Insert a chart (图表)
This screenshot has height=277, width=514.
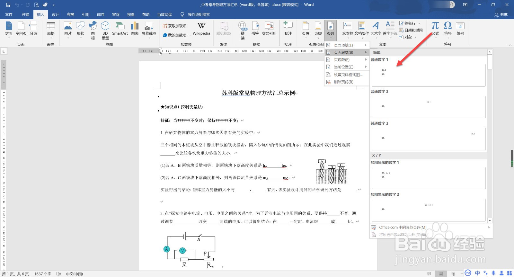tap(135, 29)
